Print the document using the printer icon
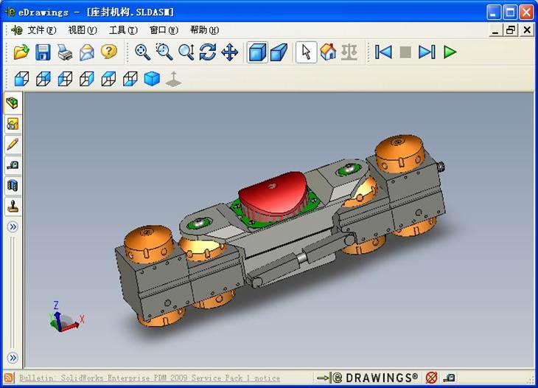Screen dimensions: 538x388 pyautogui.click(x=65, y=52)
